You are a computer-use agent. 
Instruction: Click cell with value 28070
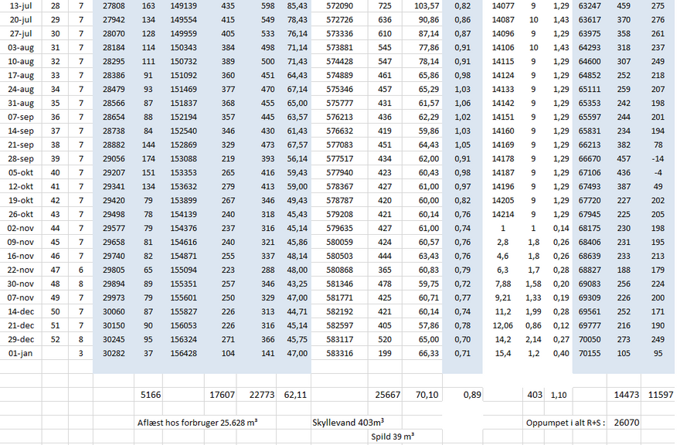[114, 34]
